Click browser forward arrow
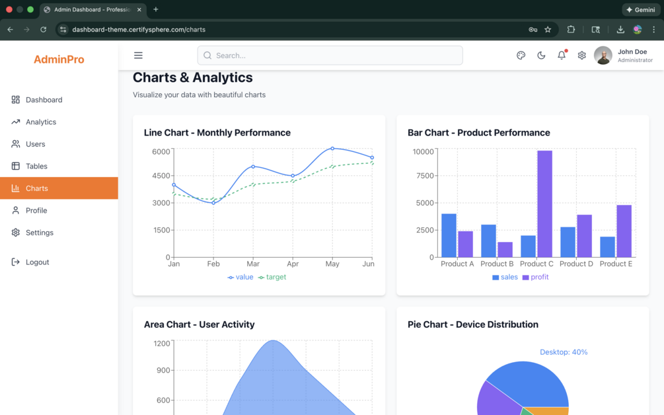664x415 pixels. (x=26, y=29)
